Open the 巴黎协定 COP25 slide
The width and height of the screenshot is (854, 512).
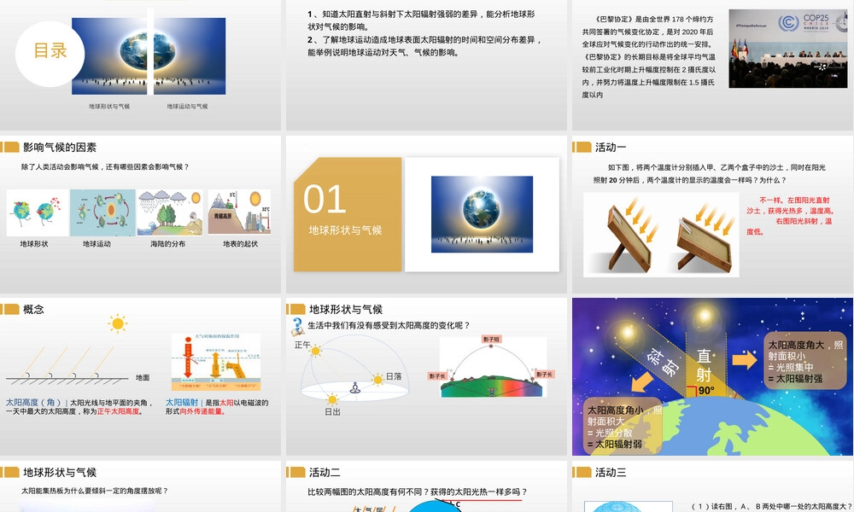(x=713, y=65)
